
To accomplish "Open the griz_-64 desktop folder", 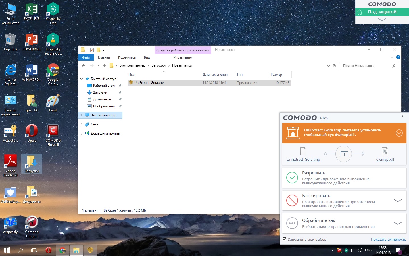I will click(32, 103).
